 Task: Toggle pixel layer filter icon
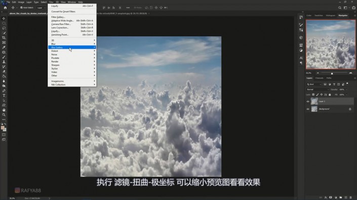click(x=325, y=84)
